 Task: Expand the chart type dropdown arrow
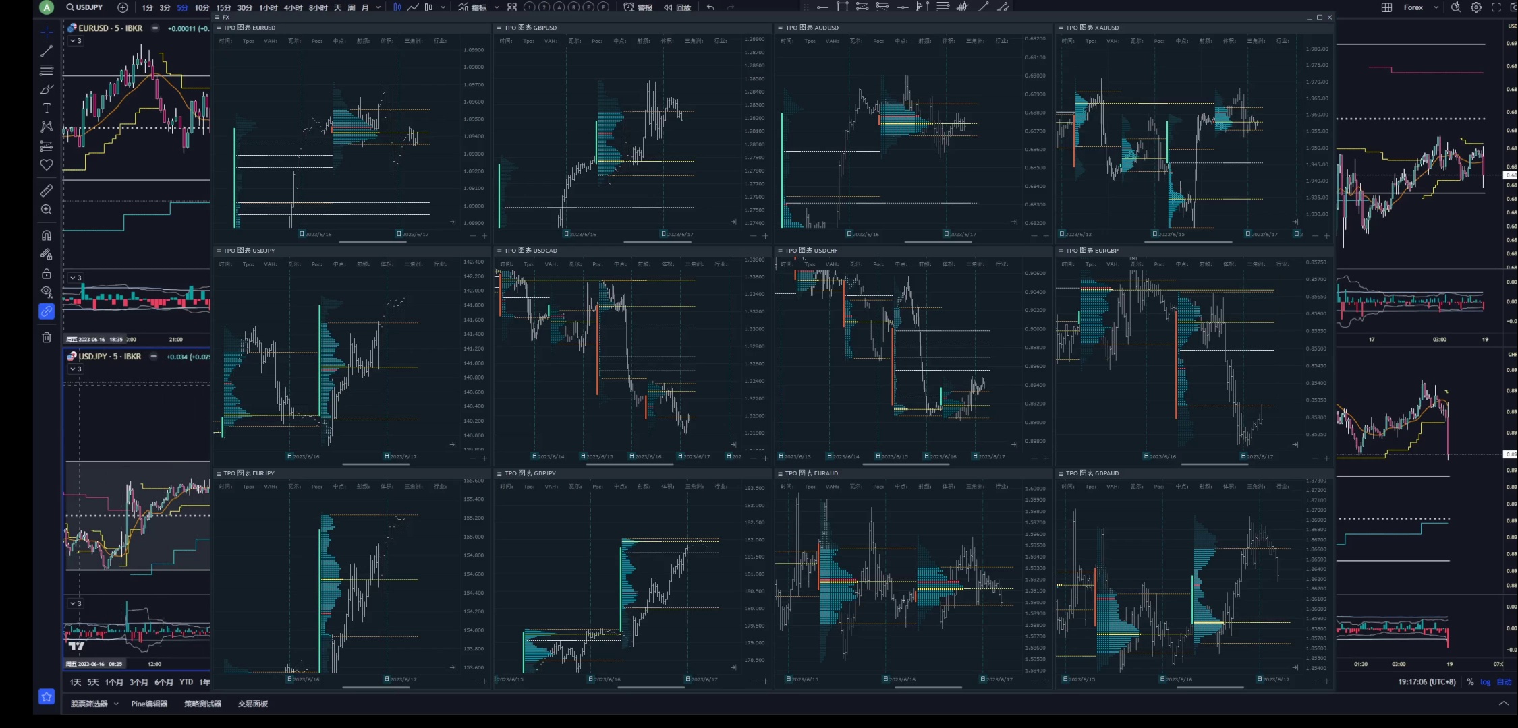tap(443, 7)
